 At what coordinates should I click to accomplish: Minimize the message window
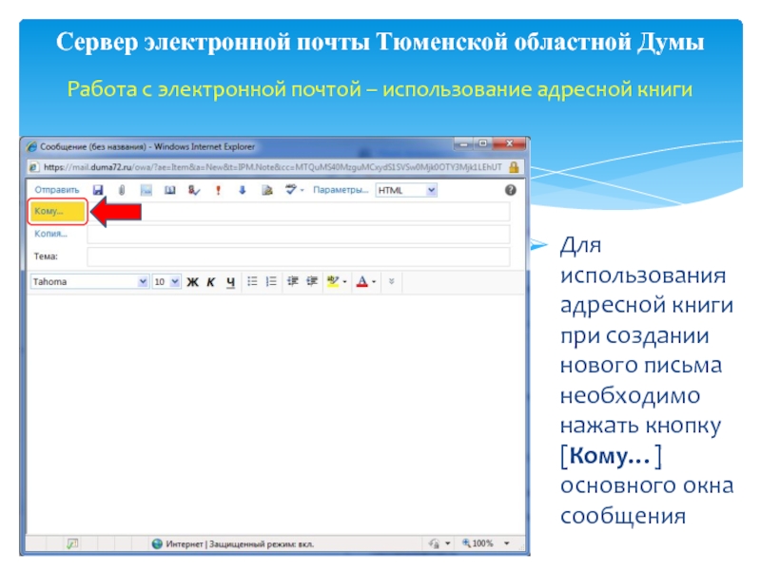[x=464, y=144]
